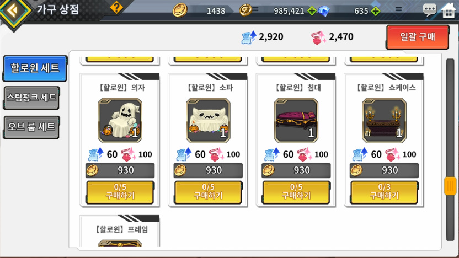Screen dimensions: 459x258
Task: Open the orange question mark help icon
Action: coord(116,8)
